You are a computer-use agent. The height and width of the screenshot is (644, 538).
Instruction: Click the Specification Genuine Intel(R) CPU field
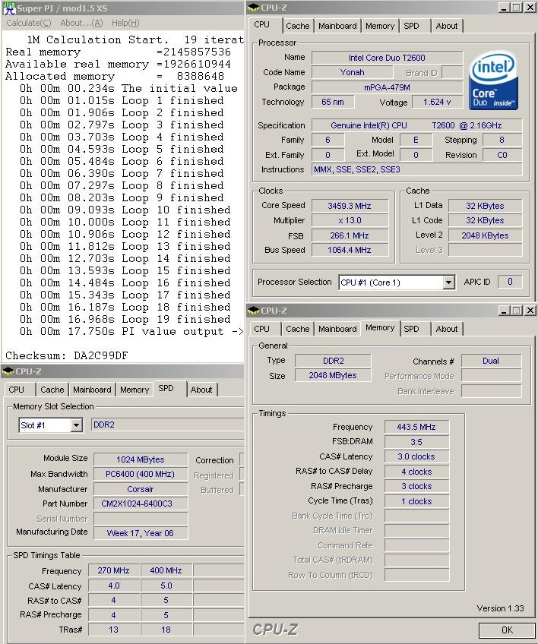coord(416,125)
